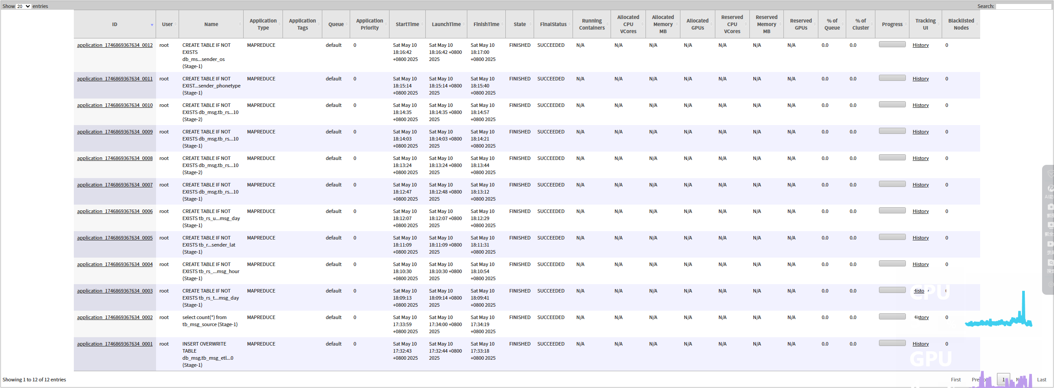Click the AI assistant icon in side panel
Screen dimensions: 1054x388
click(x=1050, y=189)
